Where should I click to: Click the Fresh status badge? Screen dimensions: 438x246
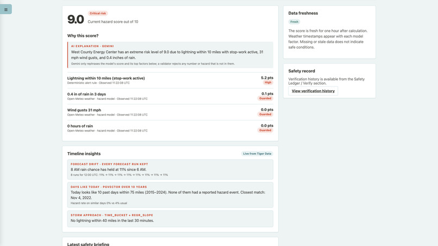click(294, 22)
